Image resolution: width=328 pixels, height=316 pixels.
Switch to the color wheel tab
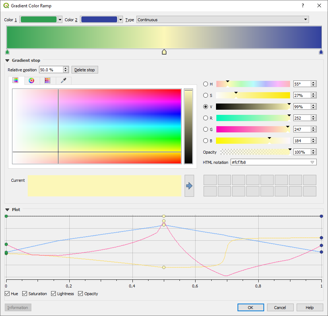[31, 80]
